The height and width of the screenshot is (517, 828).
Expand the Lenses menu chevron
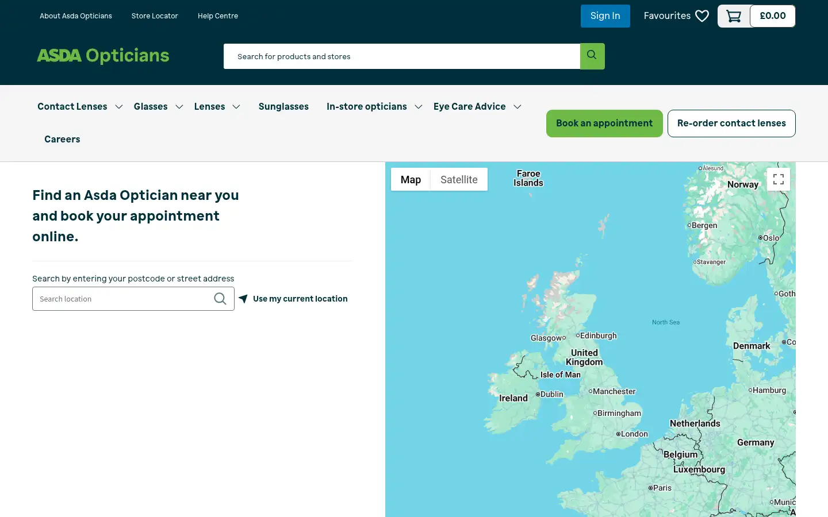pos(236,107)
